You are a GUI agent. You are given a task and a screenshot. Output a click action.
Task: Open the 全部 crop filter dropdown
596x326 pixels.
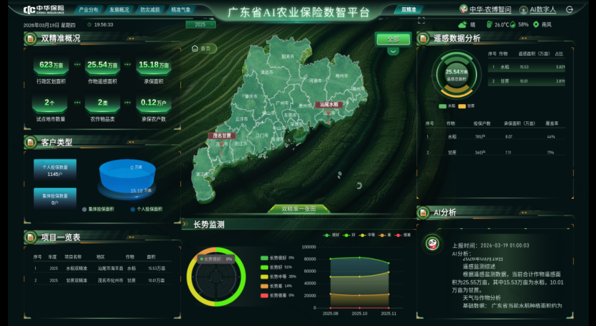point(393,39)
